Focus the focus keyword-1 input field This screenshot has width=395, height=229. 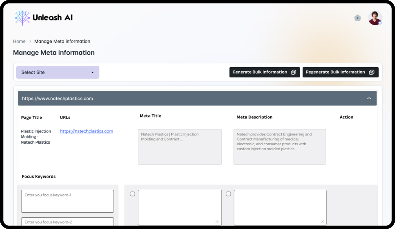pyautogui.click(x=68, y=201)
